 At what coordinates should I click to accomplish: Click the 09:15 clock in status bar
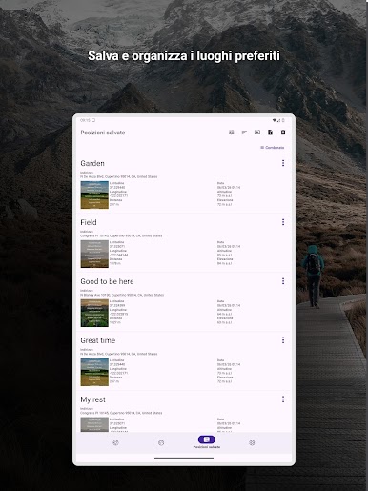point(85,120)
